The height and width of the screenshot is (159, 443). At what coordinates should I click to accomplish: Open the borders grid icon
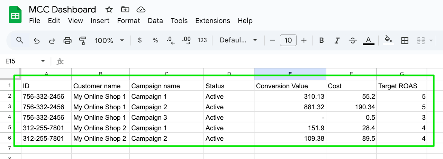[x=405, y=41]
